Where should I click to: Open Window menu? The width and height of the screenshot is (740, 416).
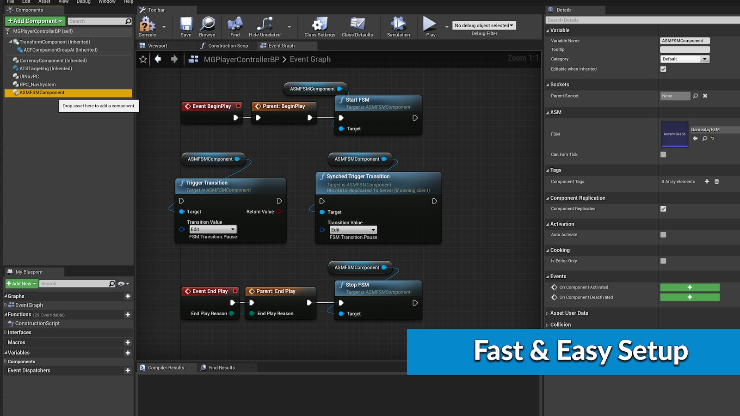(x=107, y=1)
